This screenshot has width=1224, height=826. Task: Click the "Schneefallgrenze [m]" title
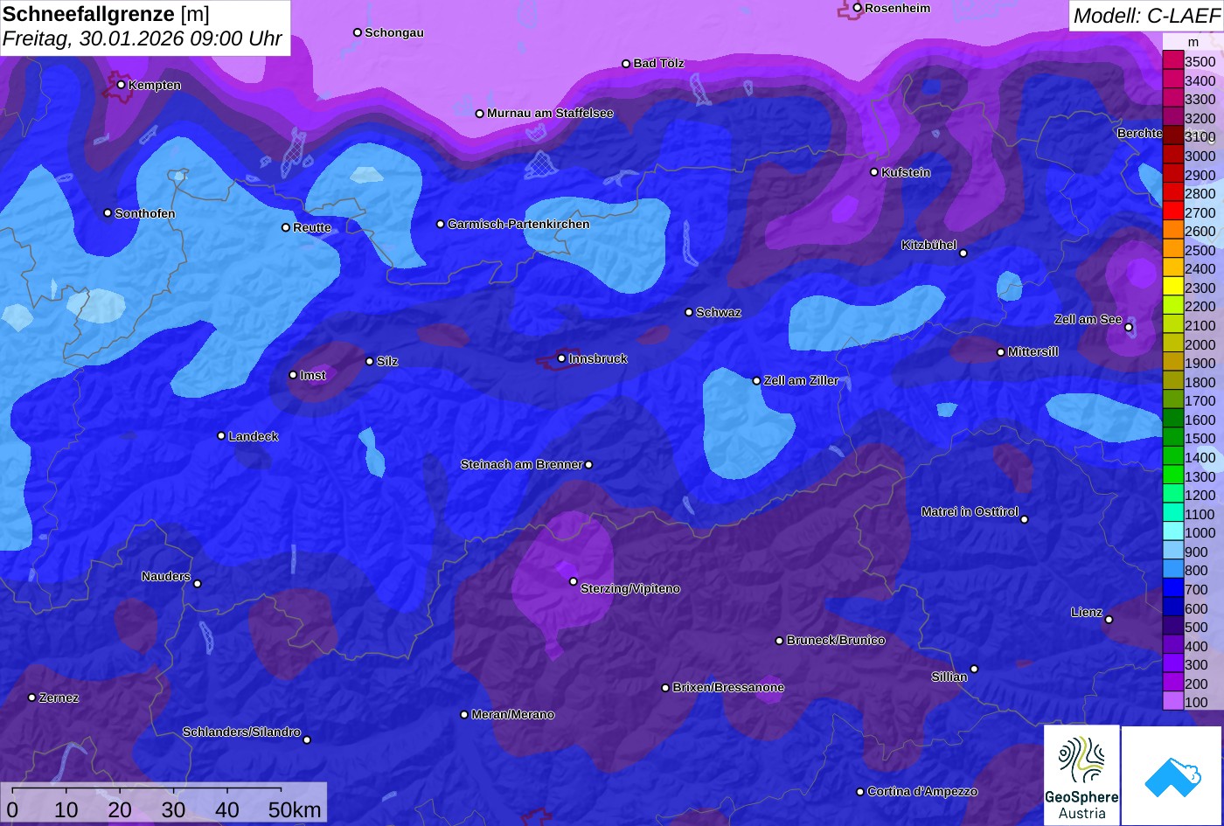pos(107,14)
